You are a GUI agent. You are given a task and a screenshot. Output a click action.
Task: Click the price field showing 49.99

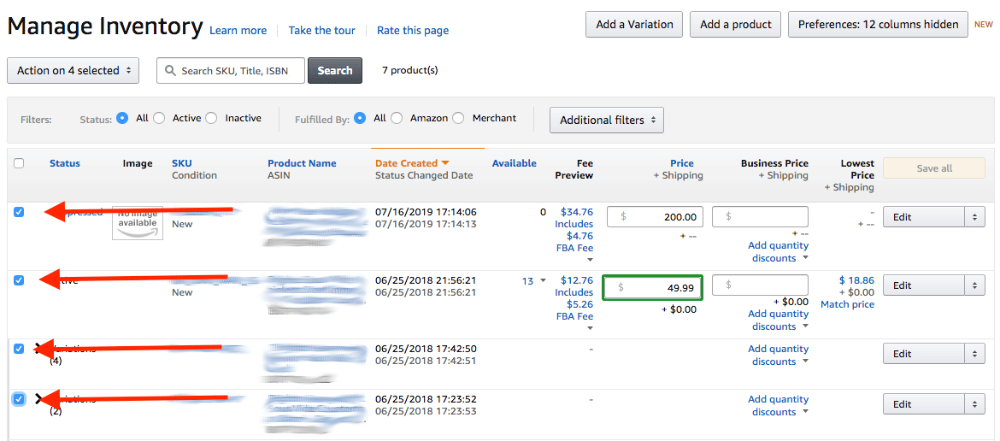click(x=652, y=288)
